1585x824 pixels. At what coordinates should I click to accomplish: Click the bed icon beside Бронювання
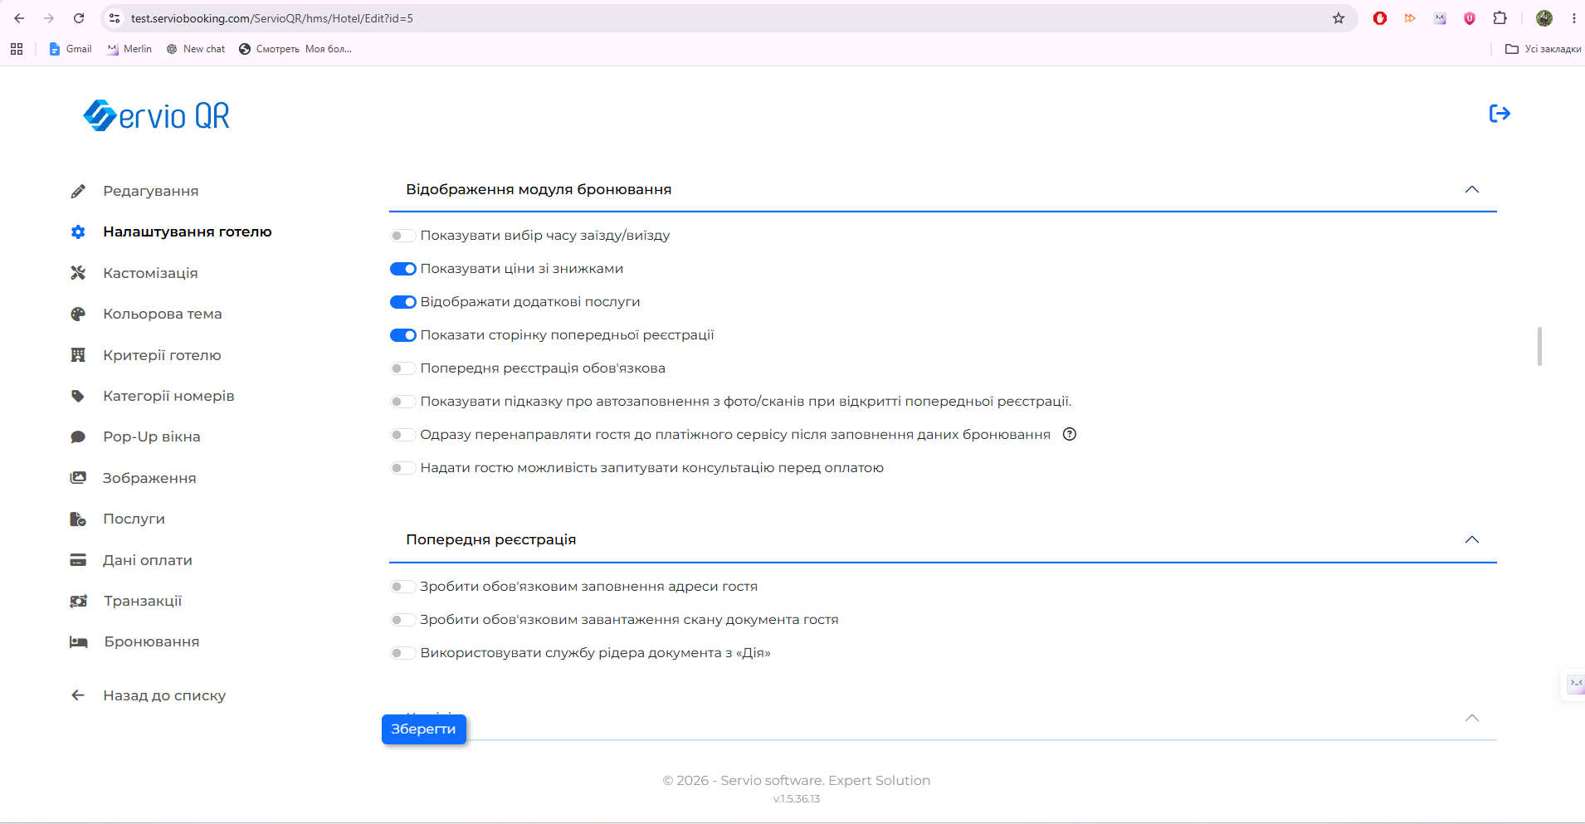coord(79,642)
